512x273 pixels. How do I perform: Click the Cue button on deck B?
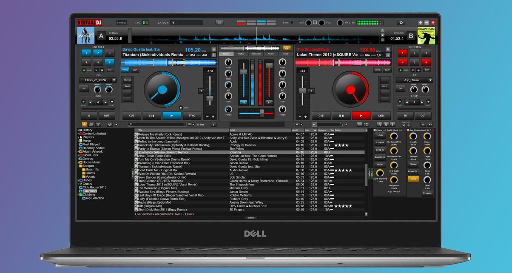[321, 116]
